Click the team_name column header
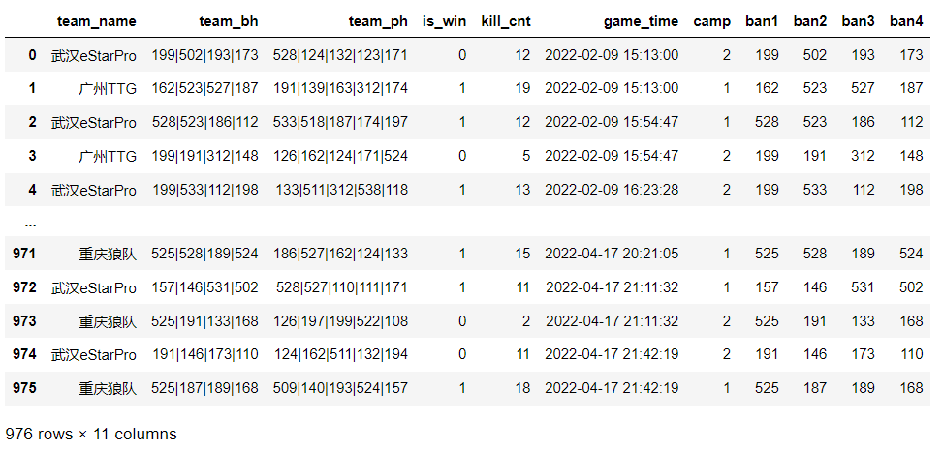Image resolution: width=943 pixels, height=452 pixels. pos(96,20)
